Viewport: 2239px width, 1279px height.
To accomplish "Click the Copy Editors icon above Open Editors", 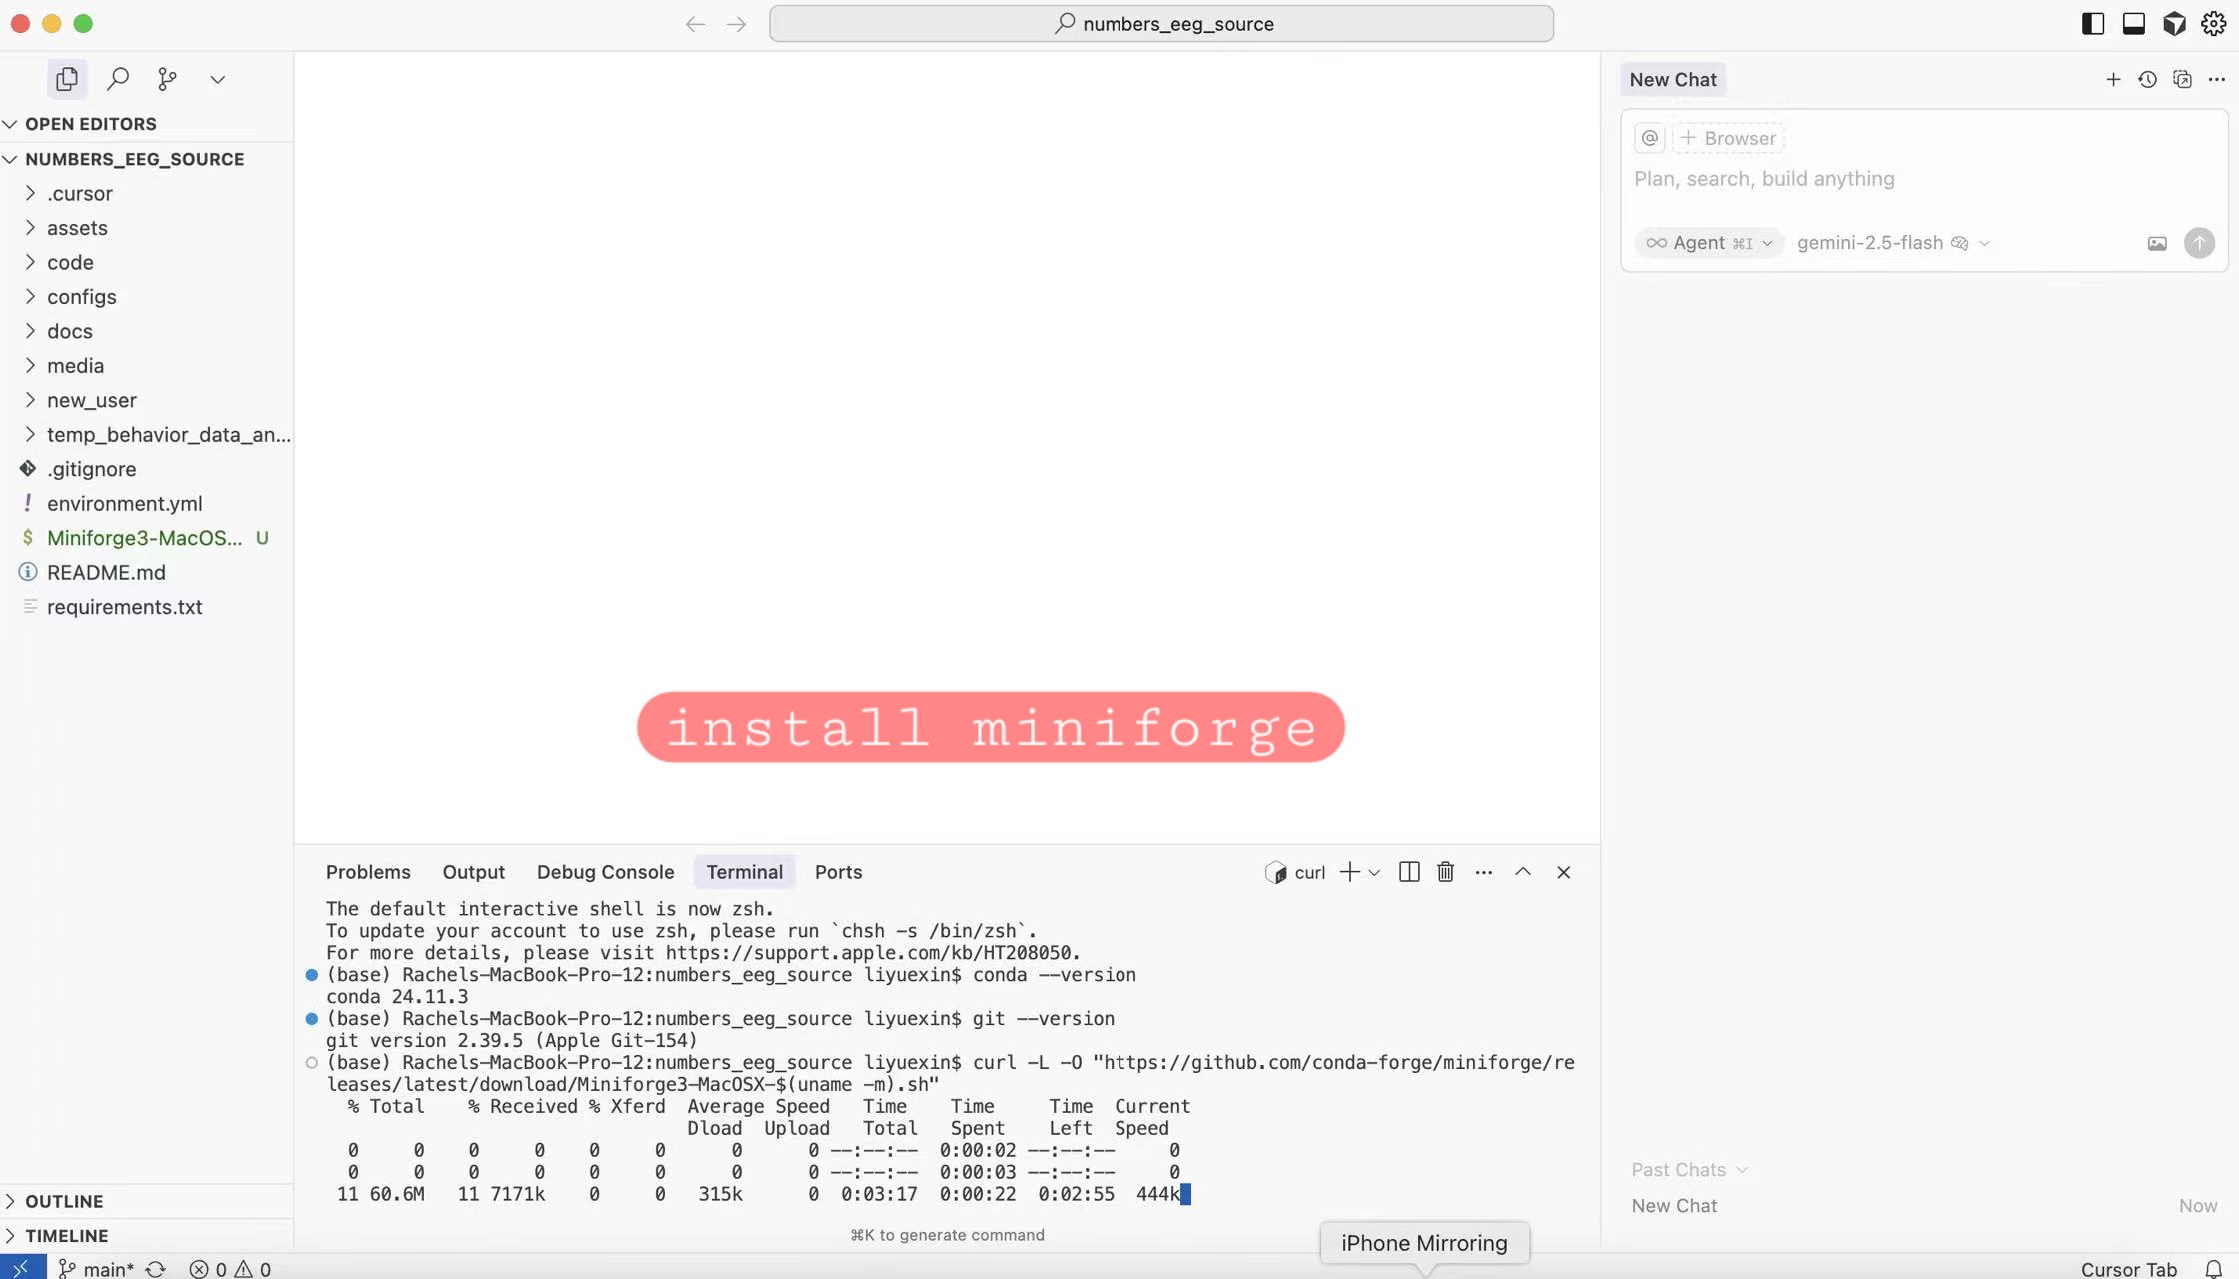I will pyautogui.click(x=66, y=79).
